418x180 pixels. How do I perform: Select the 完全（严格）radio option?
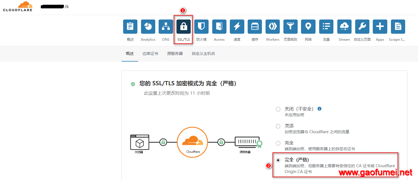click(278, 160)
